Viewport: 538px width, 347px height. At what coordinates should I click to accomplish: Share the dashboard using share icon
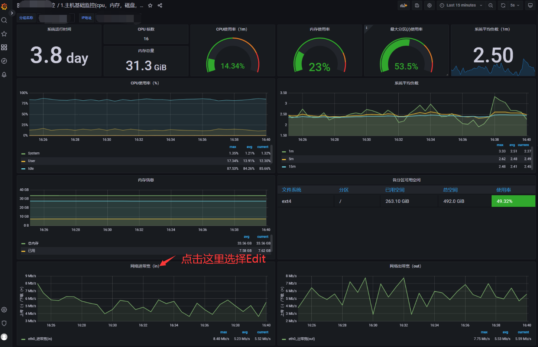(x=160, y=6)
